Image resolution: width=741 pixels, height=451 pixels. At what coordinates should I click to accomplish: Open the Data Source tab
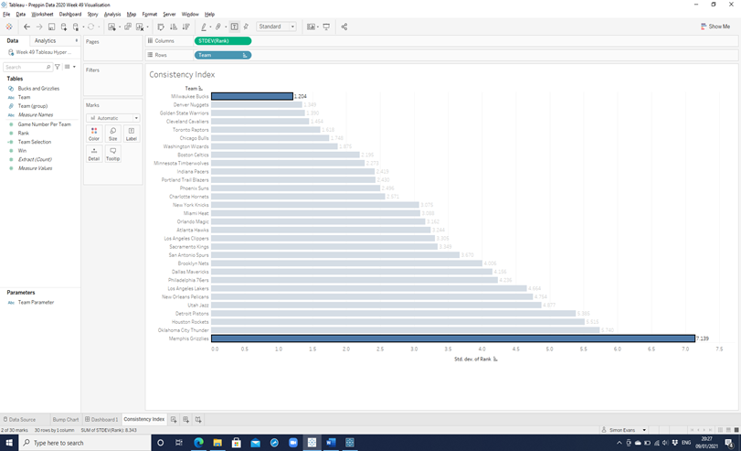19,419
